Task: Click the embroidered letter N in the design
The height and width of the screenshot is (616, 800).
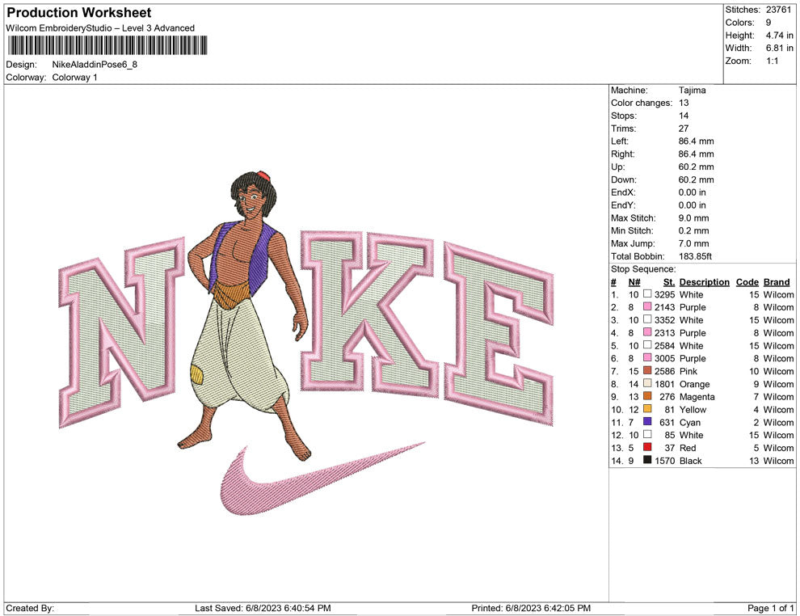Action: (121, 331)
